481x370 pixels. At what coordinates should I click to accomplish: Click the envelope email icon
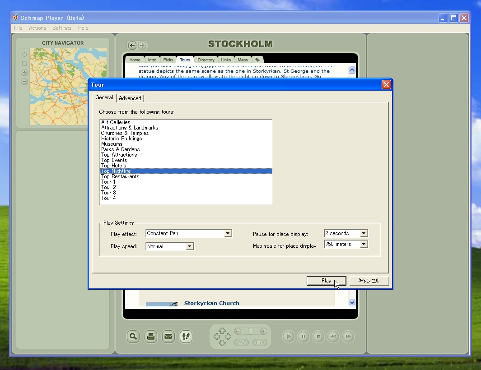pyautogui.click(x=168, y=337)
